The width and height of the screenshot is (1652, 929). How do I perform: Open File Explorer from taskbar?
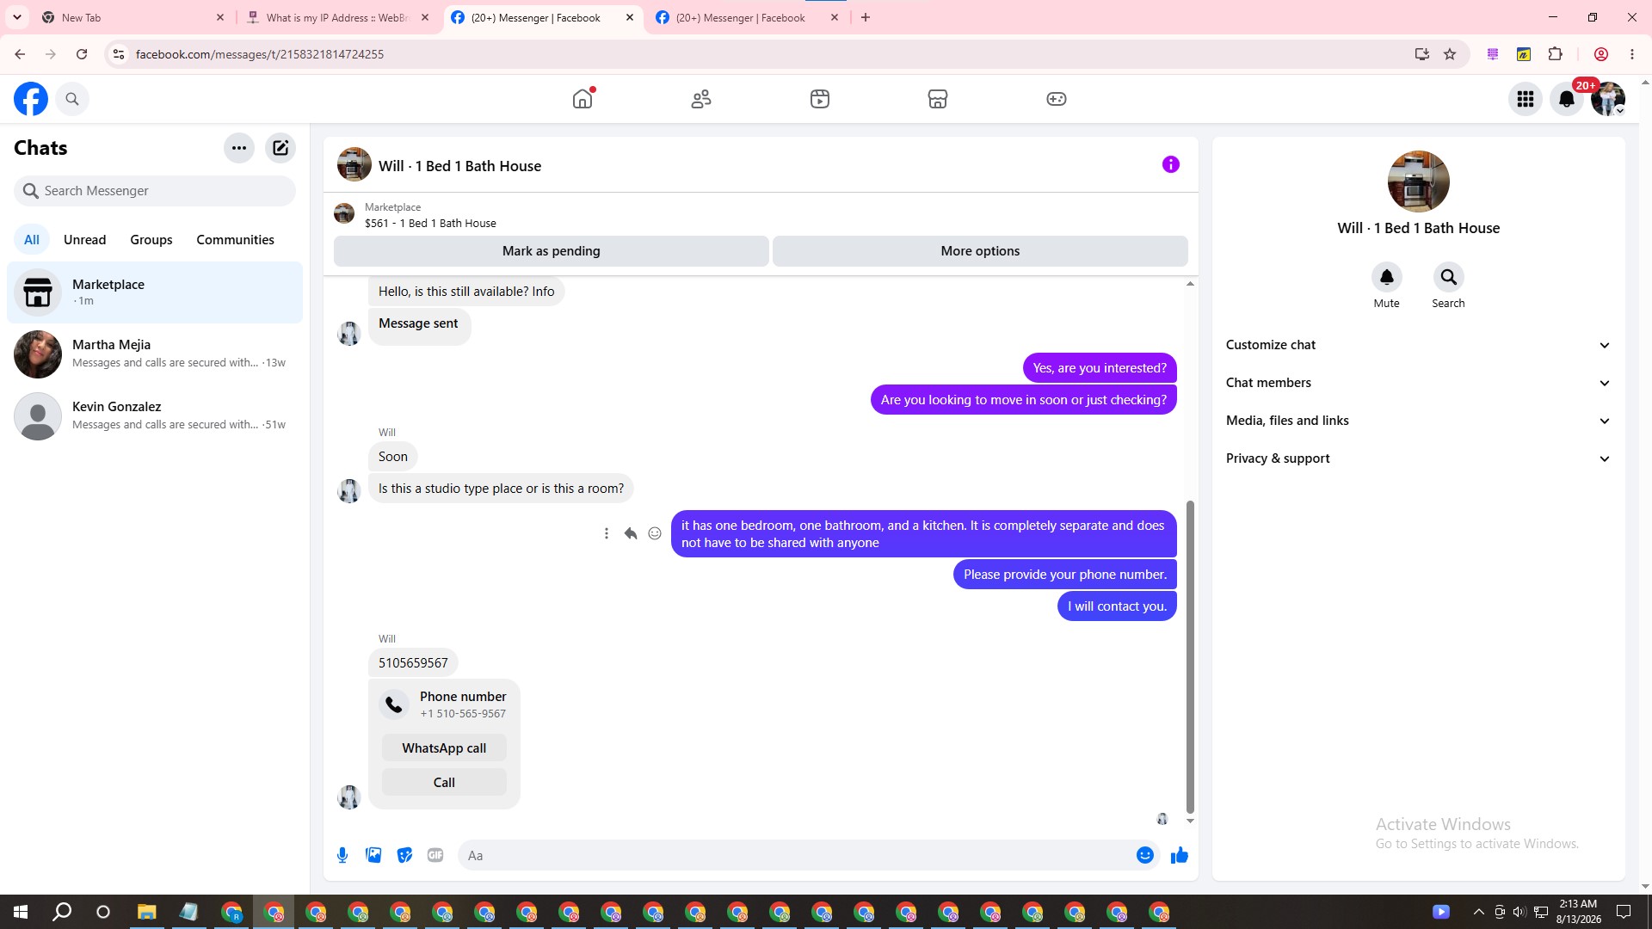coord(146,912)
